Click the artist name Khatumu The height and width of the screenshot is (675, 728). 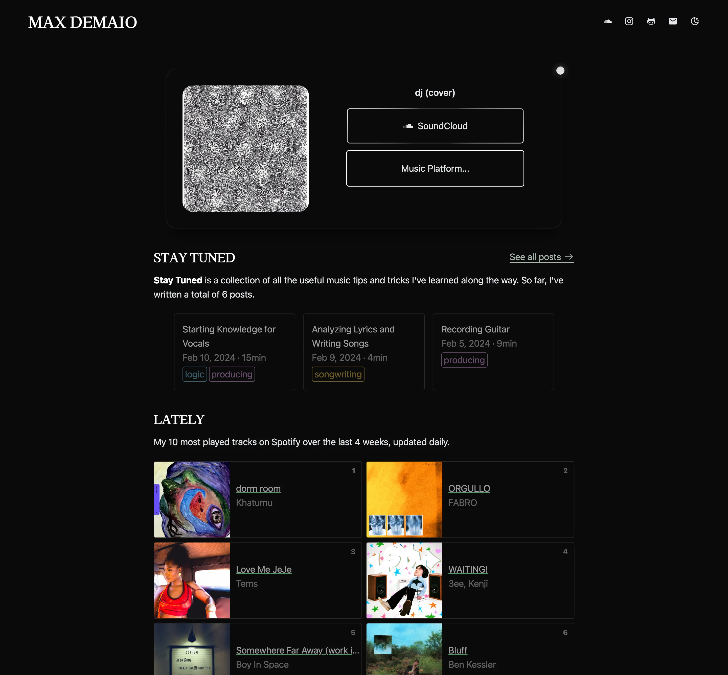pos(254,503)
